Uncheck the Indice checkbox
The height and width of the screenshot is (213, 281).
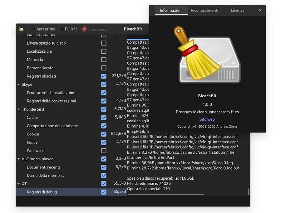(104, 142)
